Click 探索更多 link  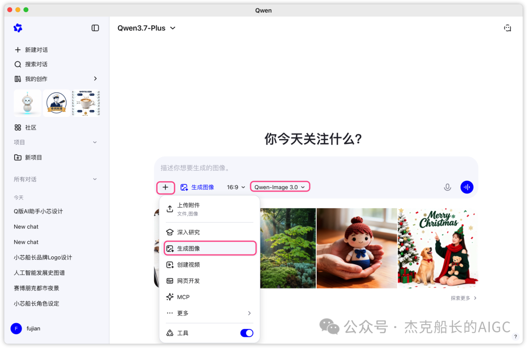464,298
